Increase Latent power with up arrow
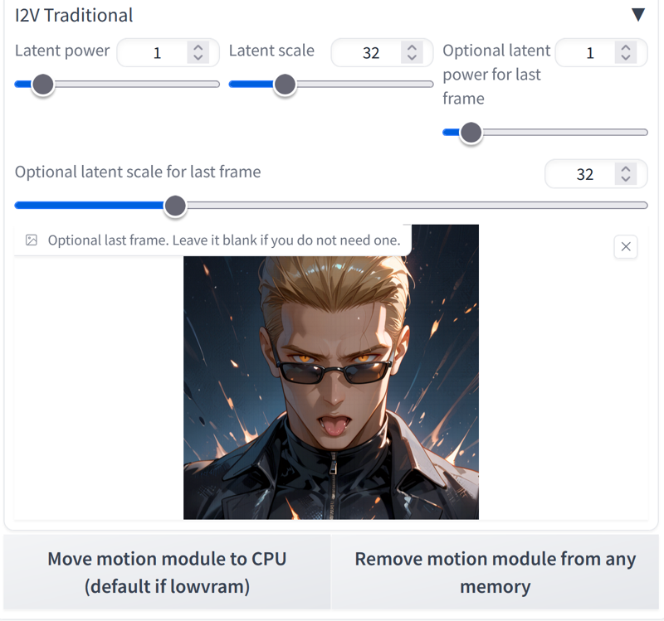Screen dimensions: 664x621 tap(198, 47)
